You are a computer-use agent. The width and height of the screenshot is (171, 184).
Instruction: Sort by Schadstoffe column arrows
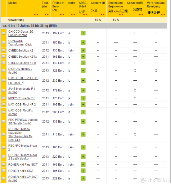141,14
